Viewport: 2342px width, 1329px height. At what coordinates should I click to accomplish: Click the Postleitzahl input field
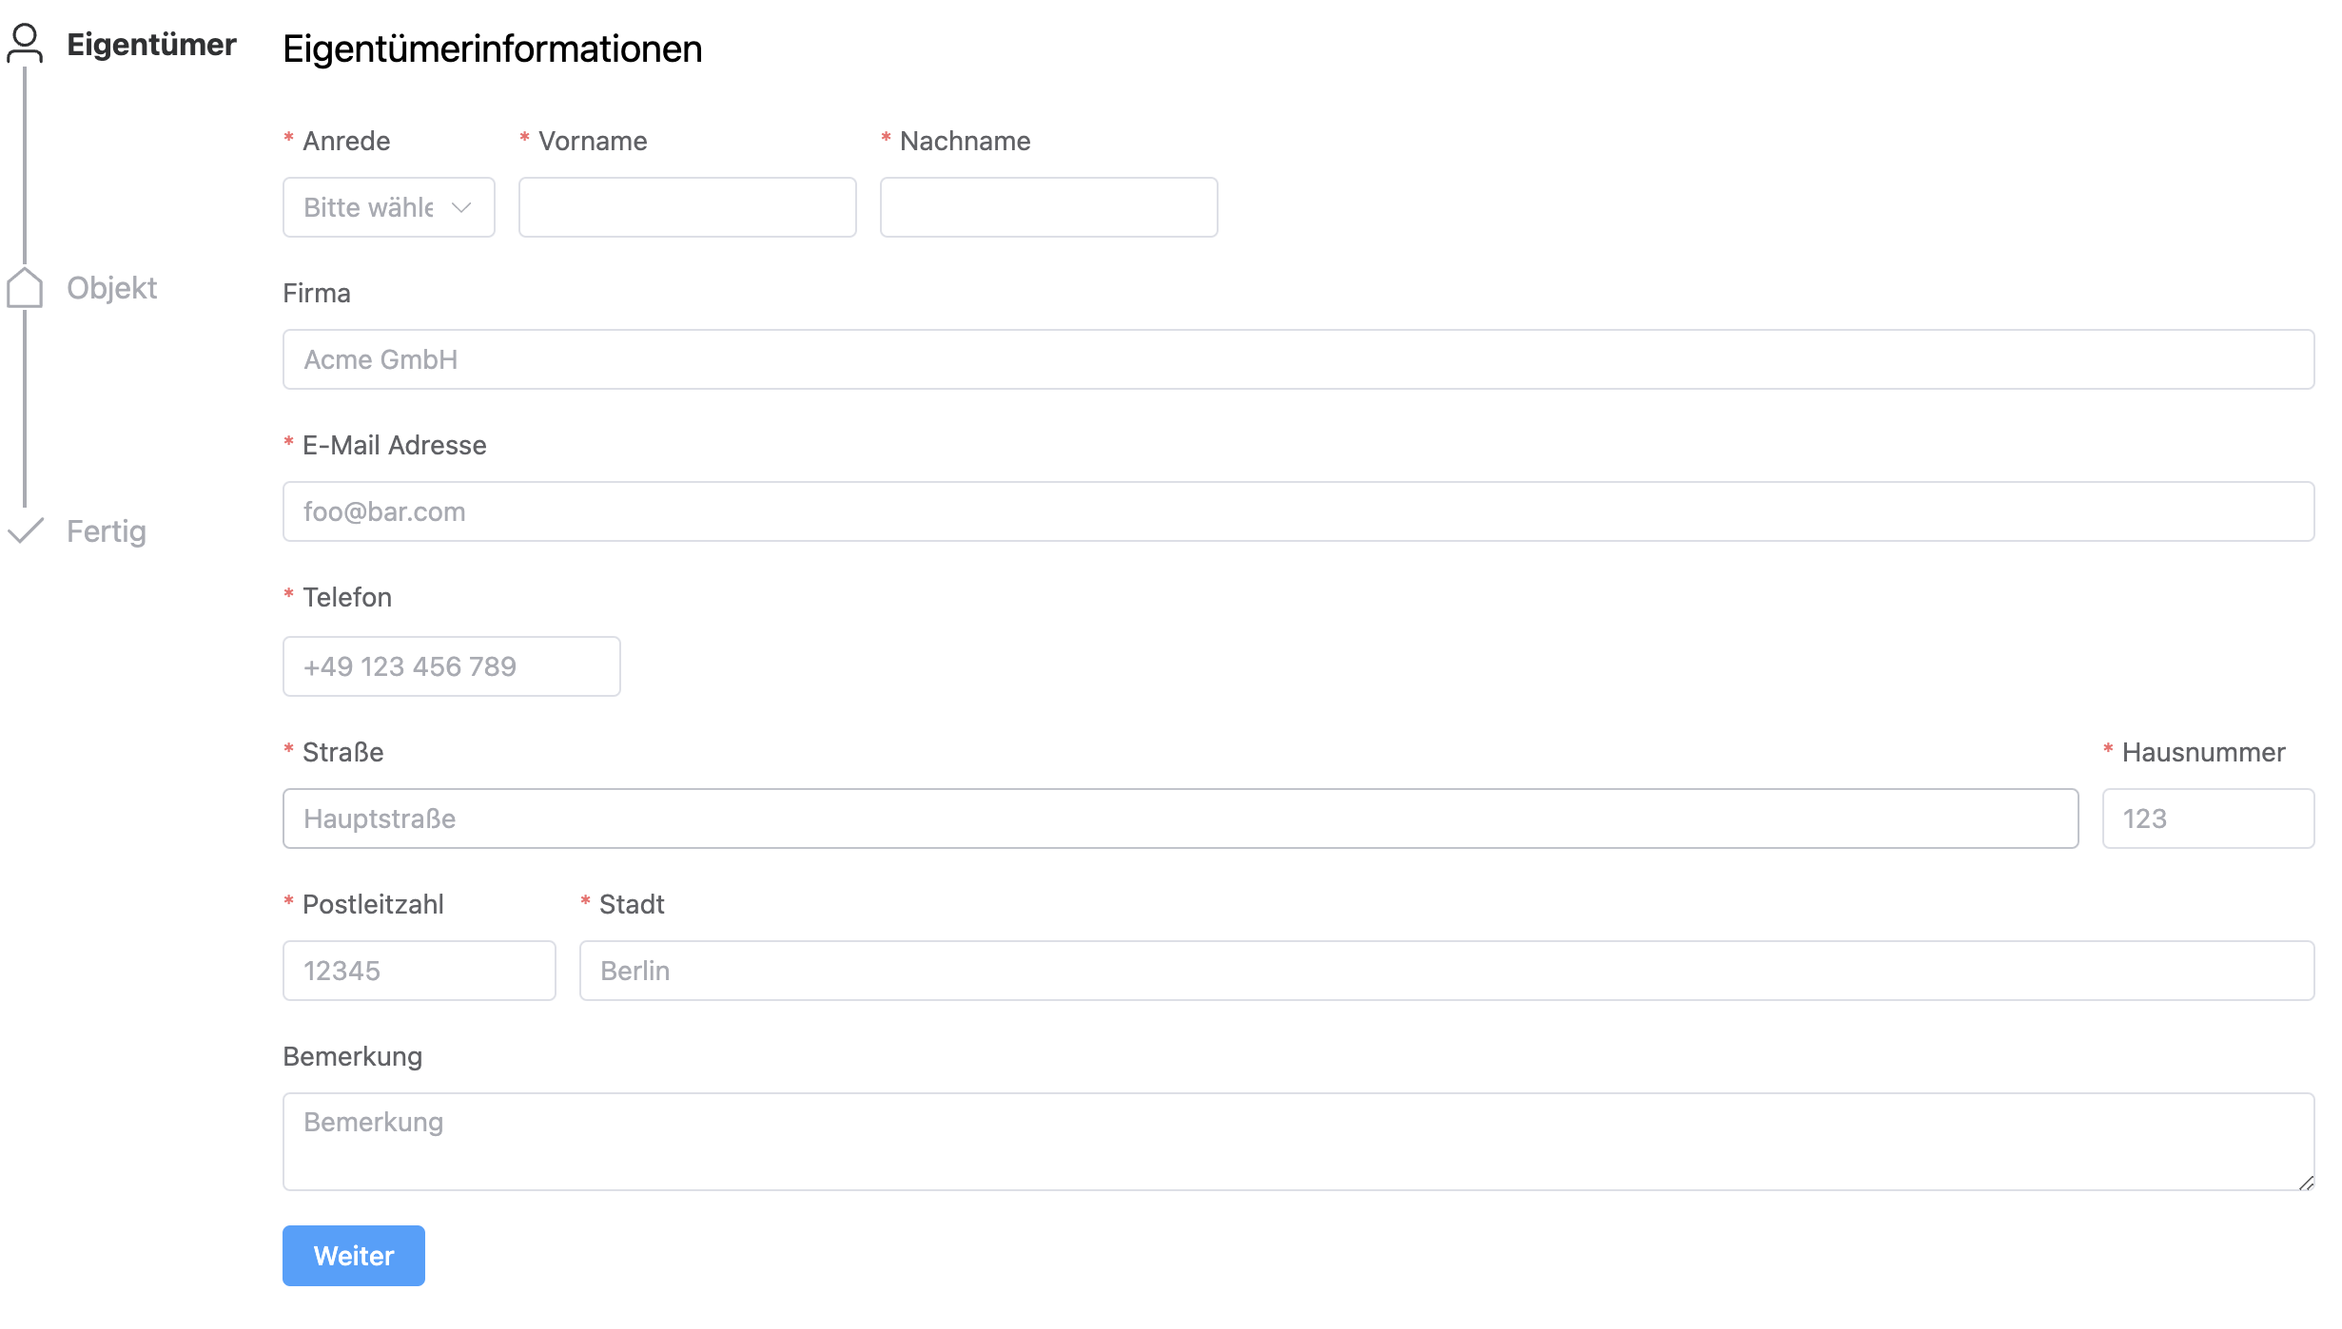click(419, 971)
